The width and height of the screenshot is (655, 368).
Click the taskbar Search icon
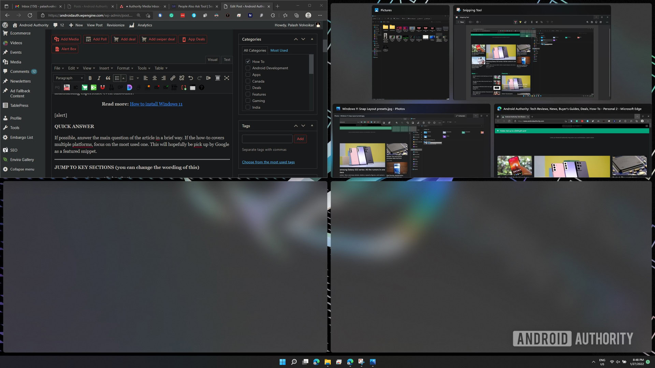tap(294, 362)
